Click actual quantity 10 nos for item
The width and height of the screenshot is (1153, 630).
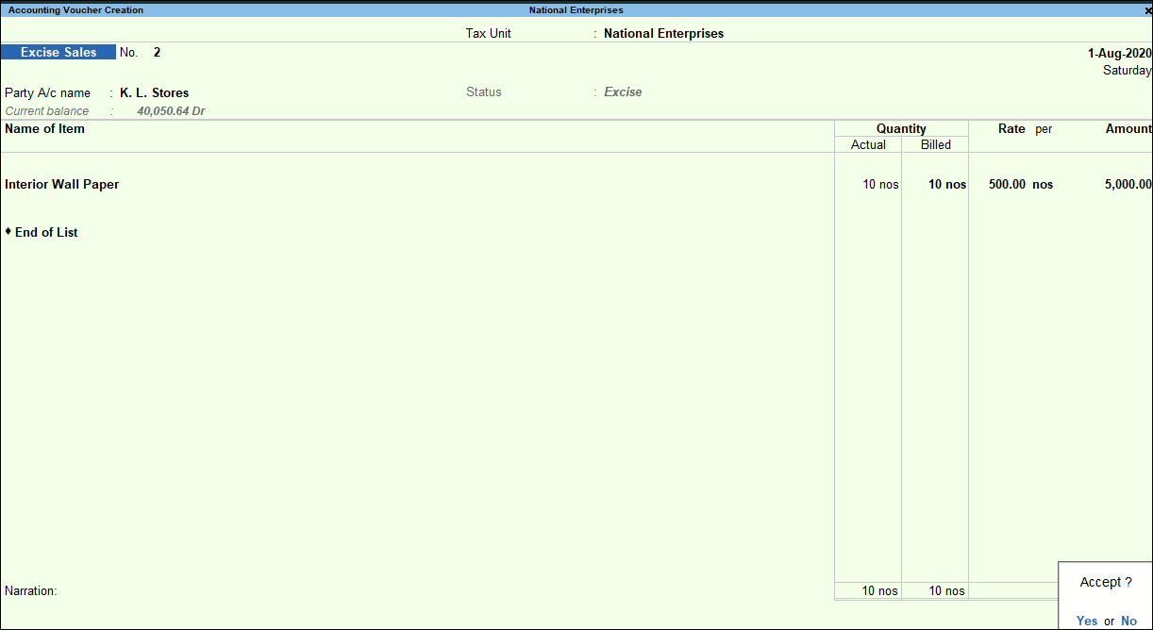(880, 185)
